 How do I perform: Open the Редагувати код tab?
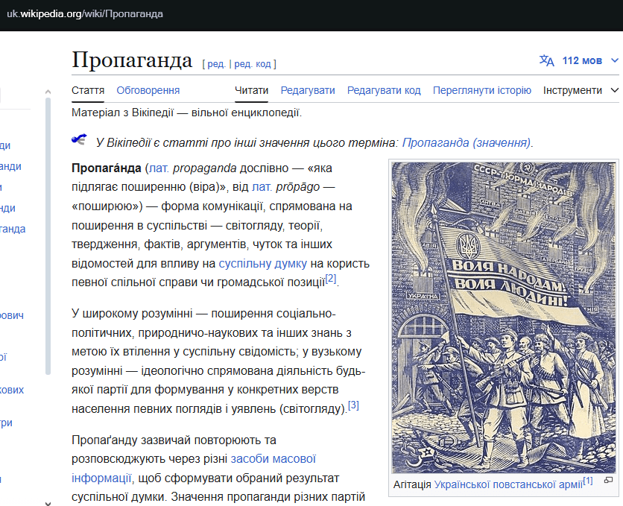pos(384,91)
